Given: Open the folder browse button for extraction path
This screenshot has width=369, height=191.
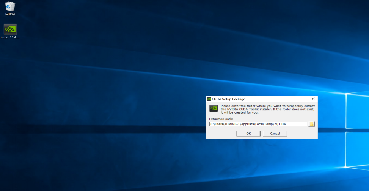Looking at the screenshot, I should point(312,124).
